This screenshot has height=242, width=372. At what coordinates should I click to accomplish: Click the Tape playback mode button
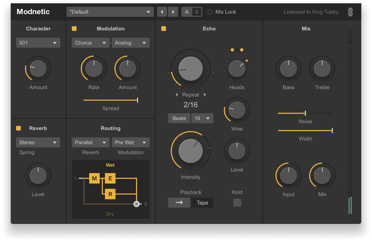[202, 202]
